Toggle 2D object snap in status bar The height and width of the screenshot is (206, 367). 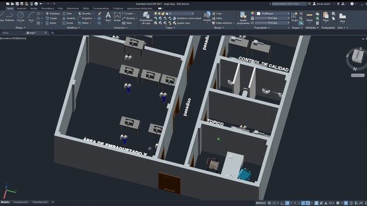pyautogui.click(x=308, y=203)
